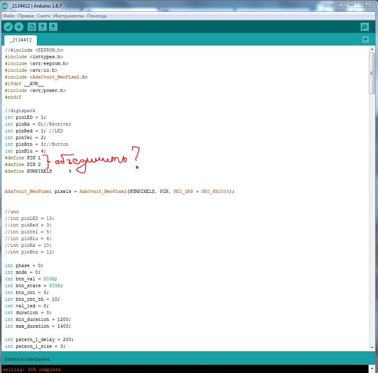378x373 pixels.
Task: Open the Правка menu
Action: coord(26,16)
